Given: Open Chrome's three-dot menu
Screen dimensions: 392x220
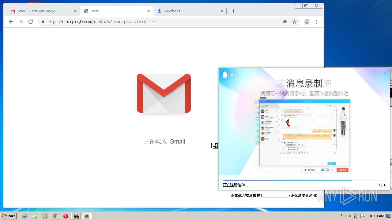Looking at the screenshot, I should coord(317,22).
